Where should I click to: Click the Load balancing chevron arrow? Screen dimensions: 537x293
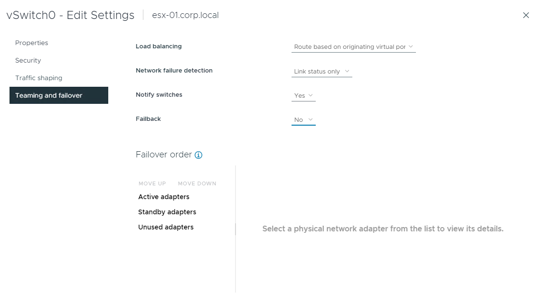pyautogui.click(x=411, y=46)
